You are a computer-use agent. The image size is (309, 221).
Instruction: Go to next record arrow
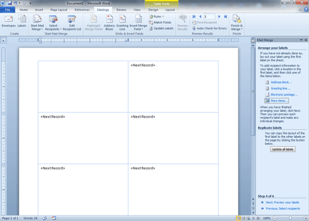pyautogui.click(x=219, y=17)
